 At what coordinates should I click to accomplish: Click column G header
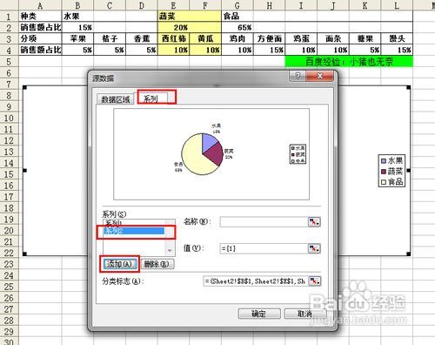[x=238, y=5]
